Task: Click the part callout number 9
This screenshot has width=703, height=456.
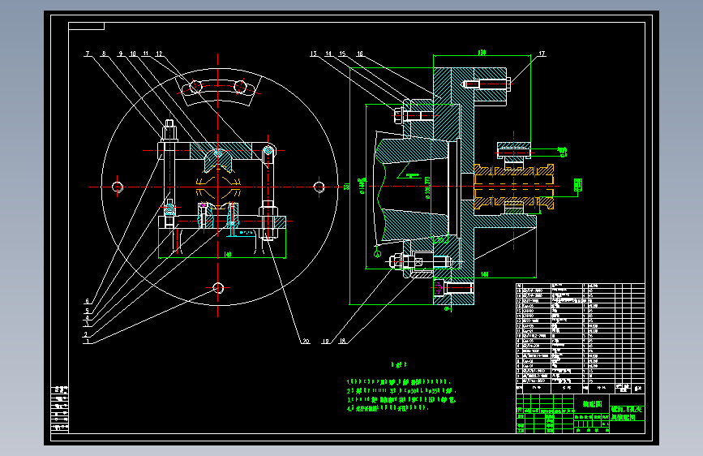Action: click(x=120, y=54)
